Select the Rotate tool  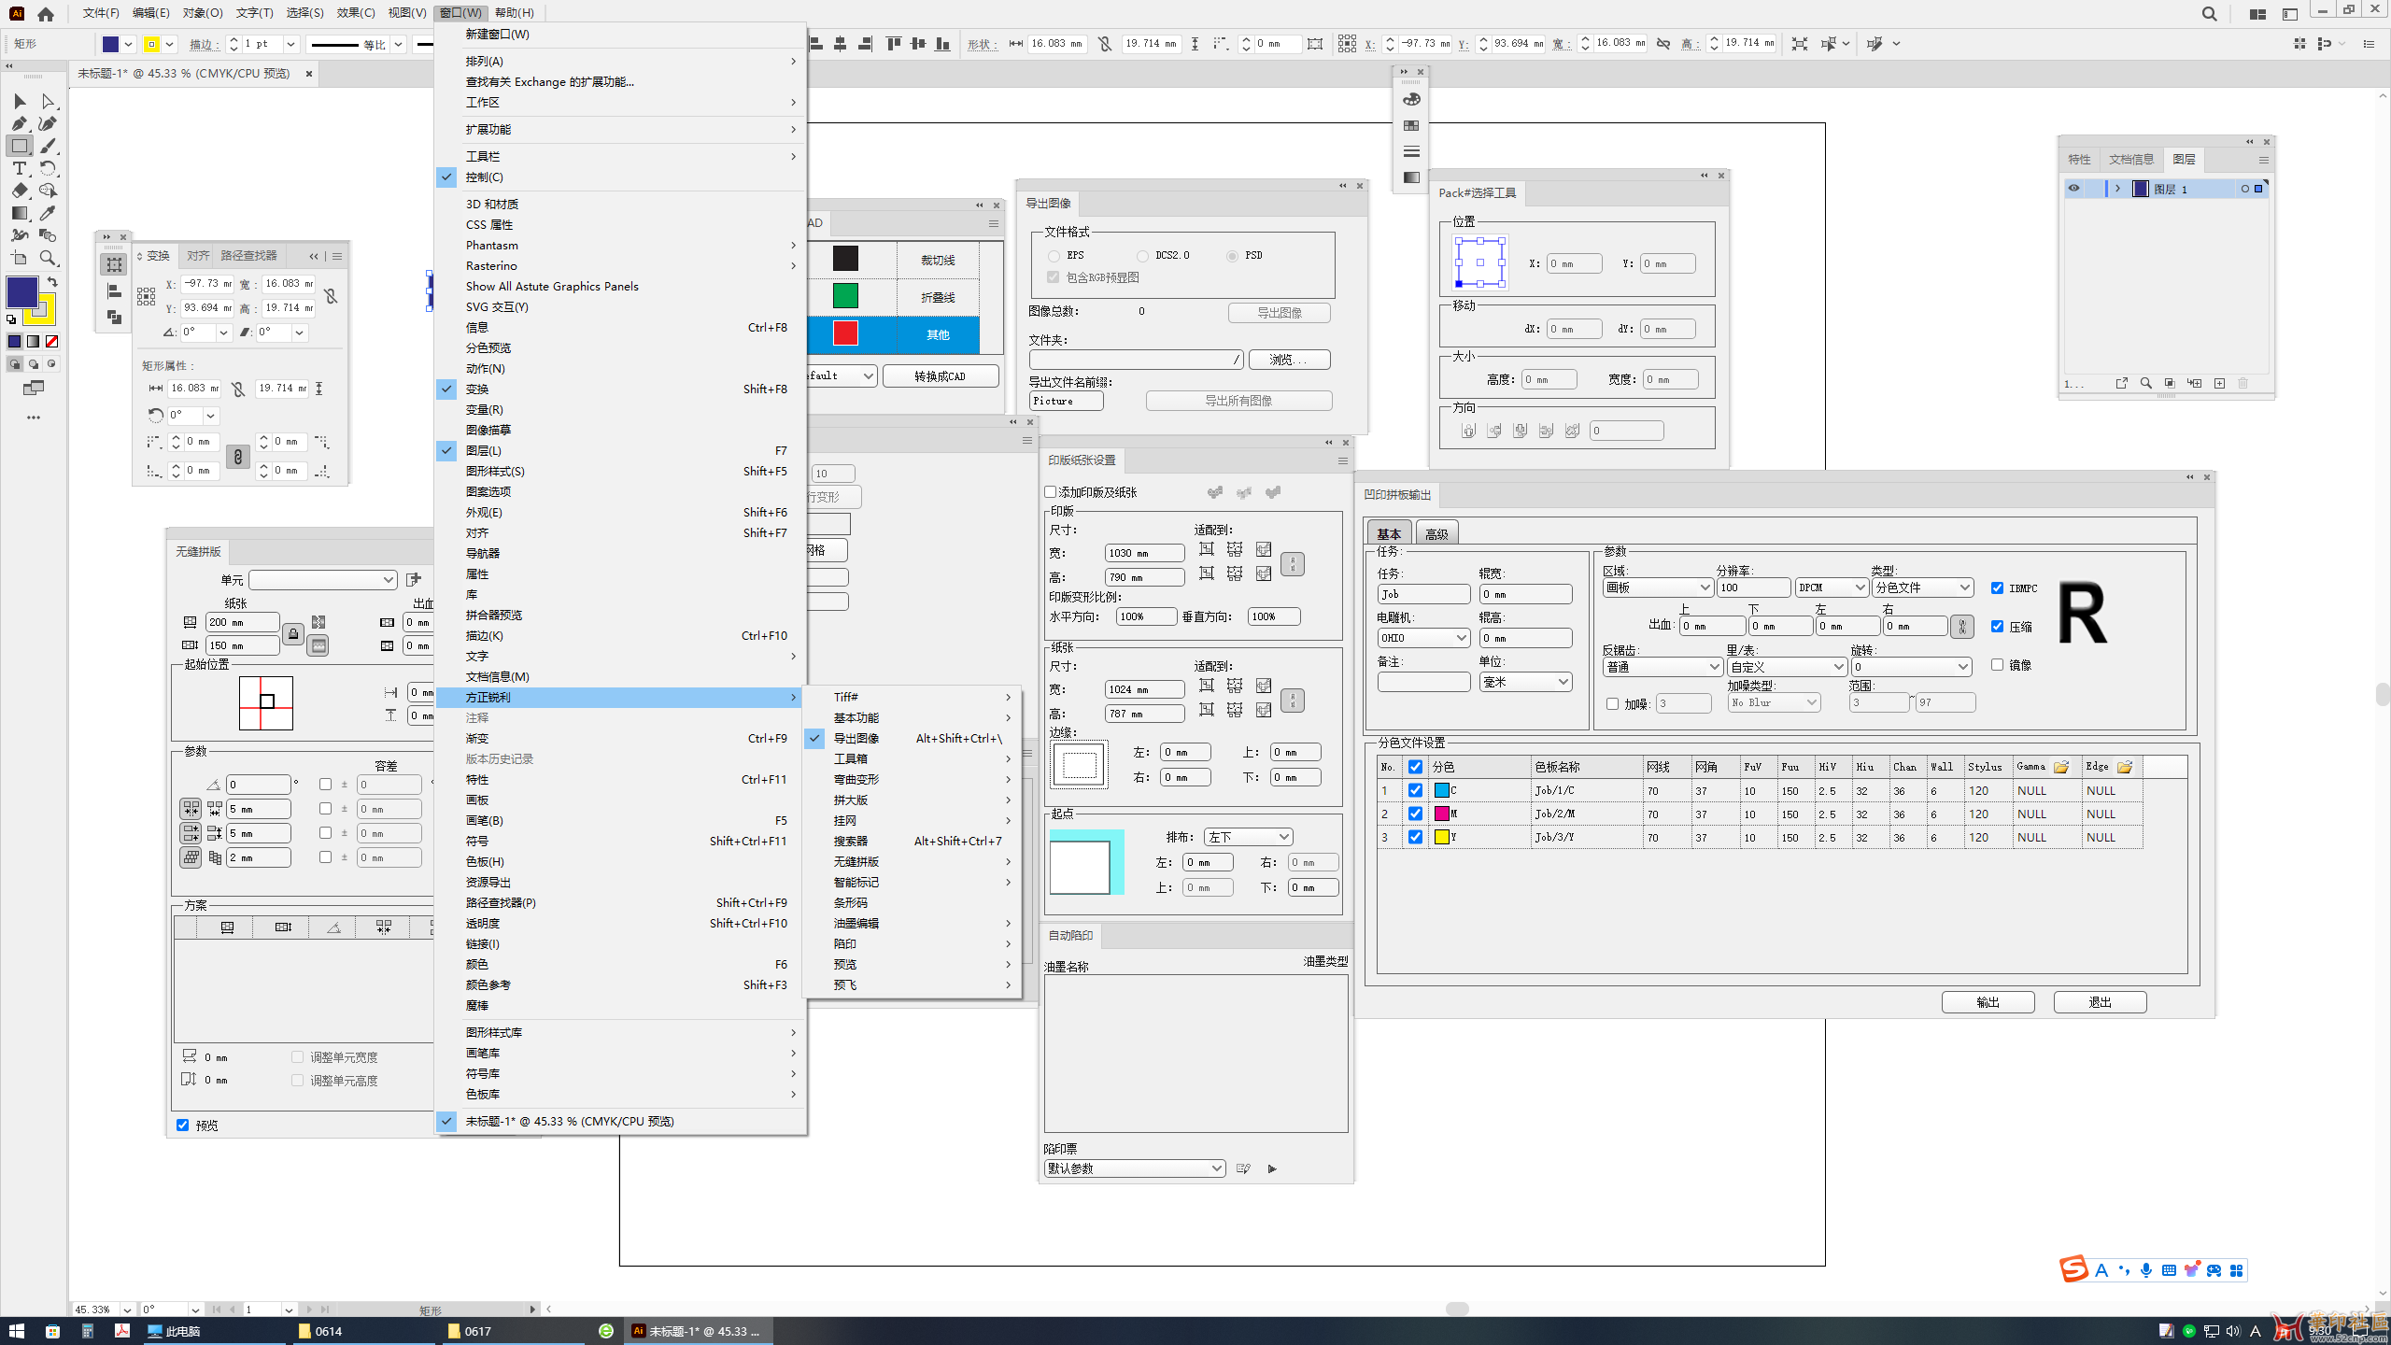point(48,168)
